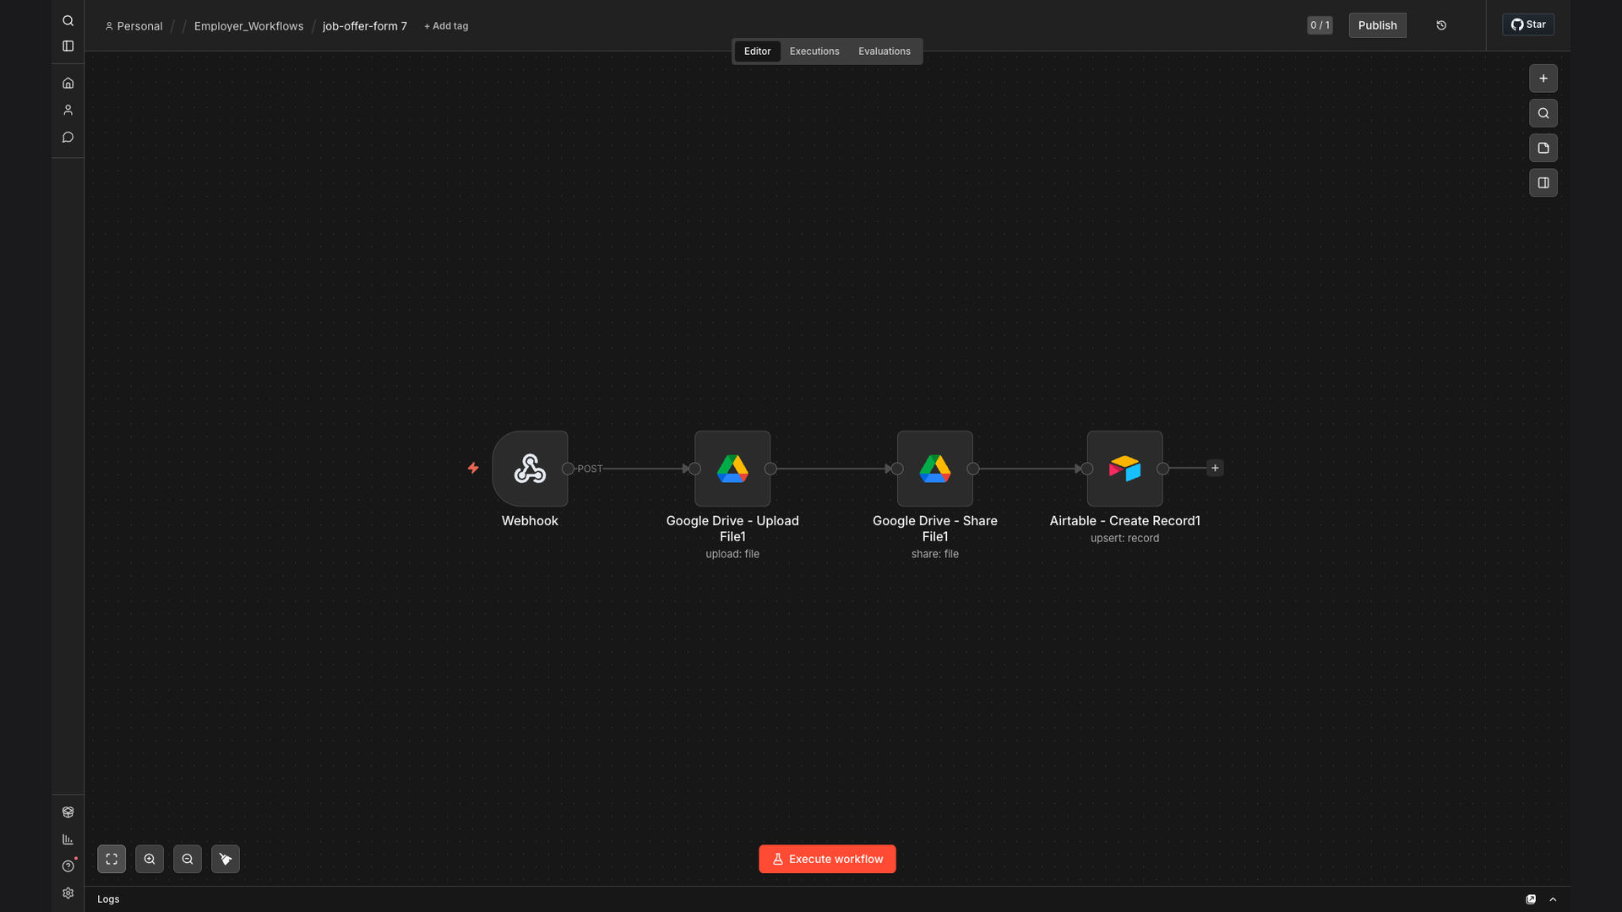Click the tidy up nodes button
This screenshot has height=912, width=1622.
click(226, 859)
